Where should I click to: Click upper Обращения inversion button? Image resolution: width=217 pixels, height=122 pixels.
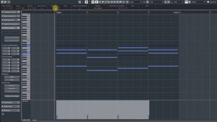(x=12, y=77)
